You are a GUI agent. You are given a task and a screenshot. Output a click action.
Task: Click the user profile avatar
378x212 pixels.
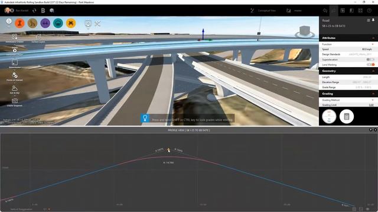[7, 11]
